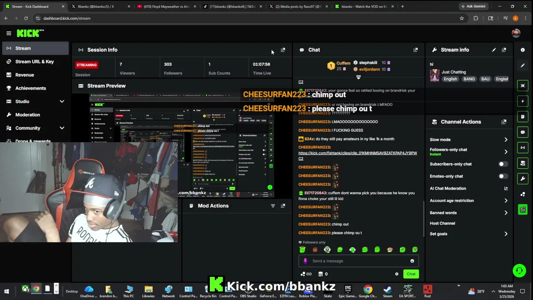Select Stream in the left sidebar
The height and width of the screenshot is (300, 533).
click(35, 48)
